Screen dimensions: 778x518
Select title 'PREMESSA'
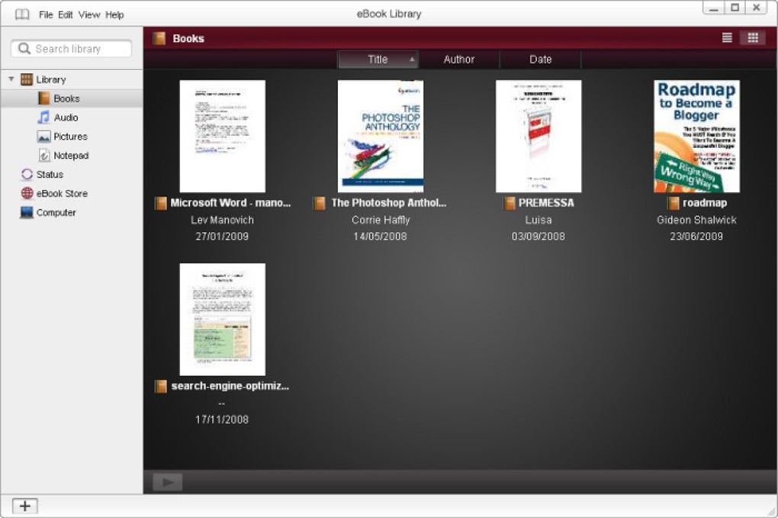546,203
